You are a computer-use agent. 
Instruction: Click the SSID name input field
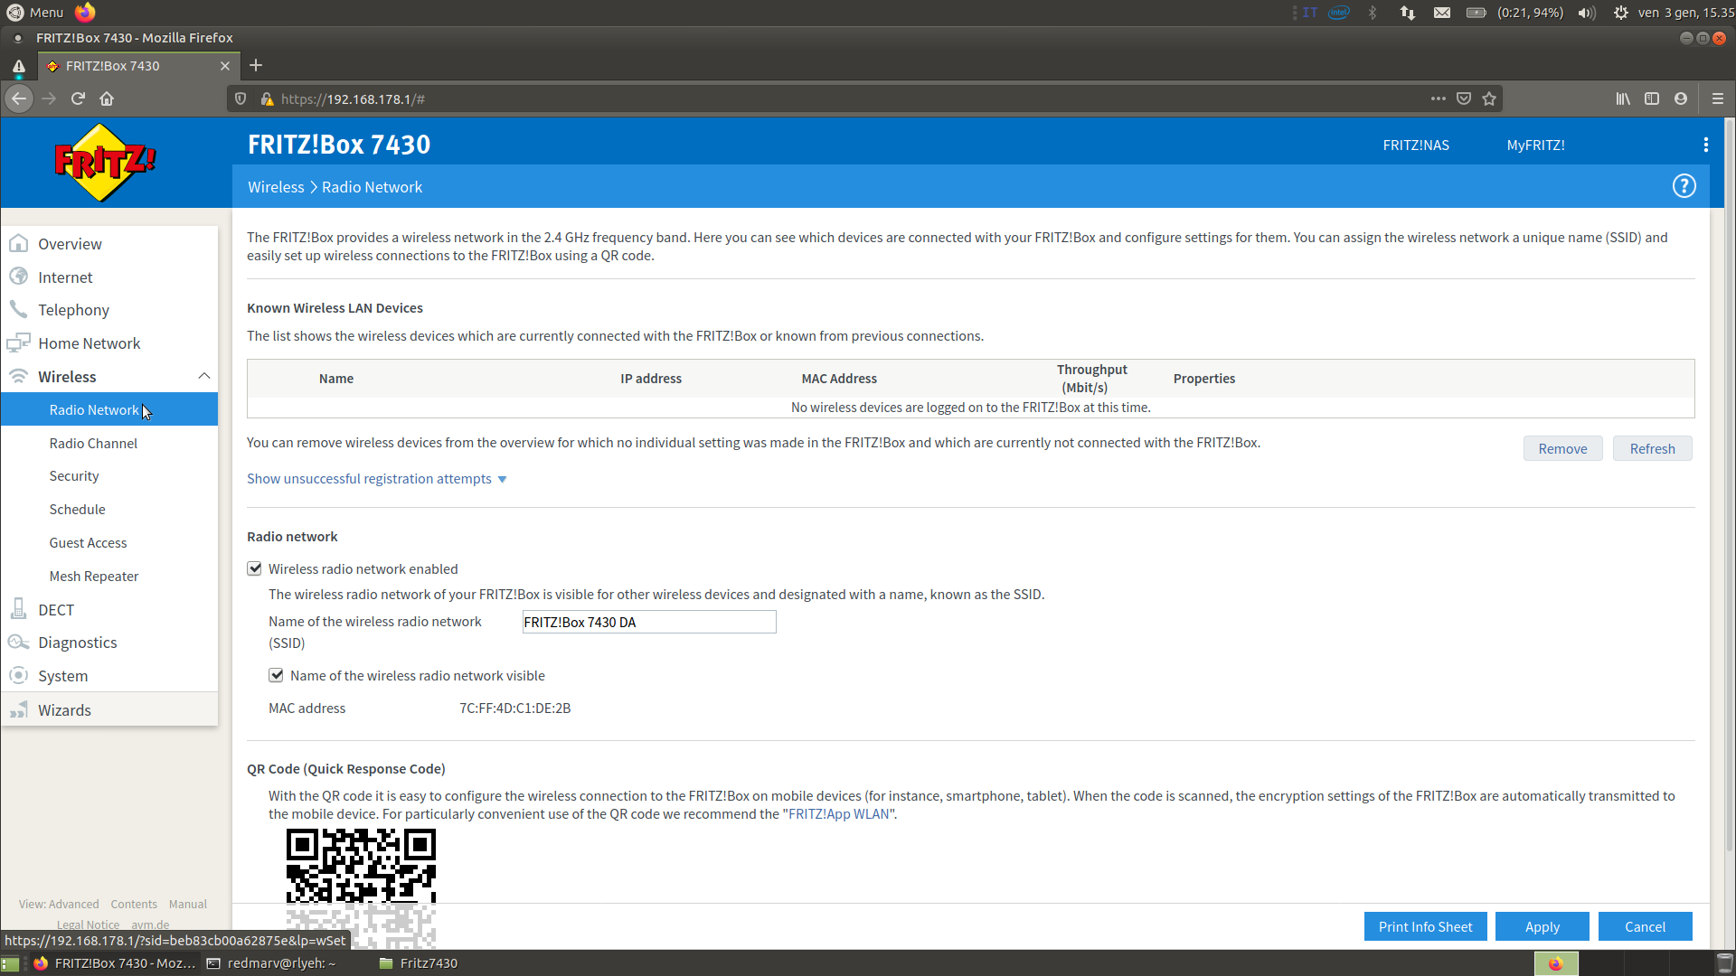(648, 622)
